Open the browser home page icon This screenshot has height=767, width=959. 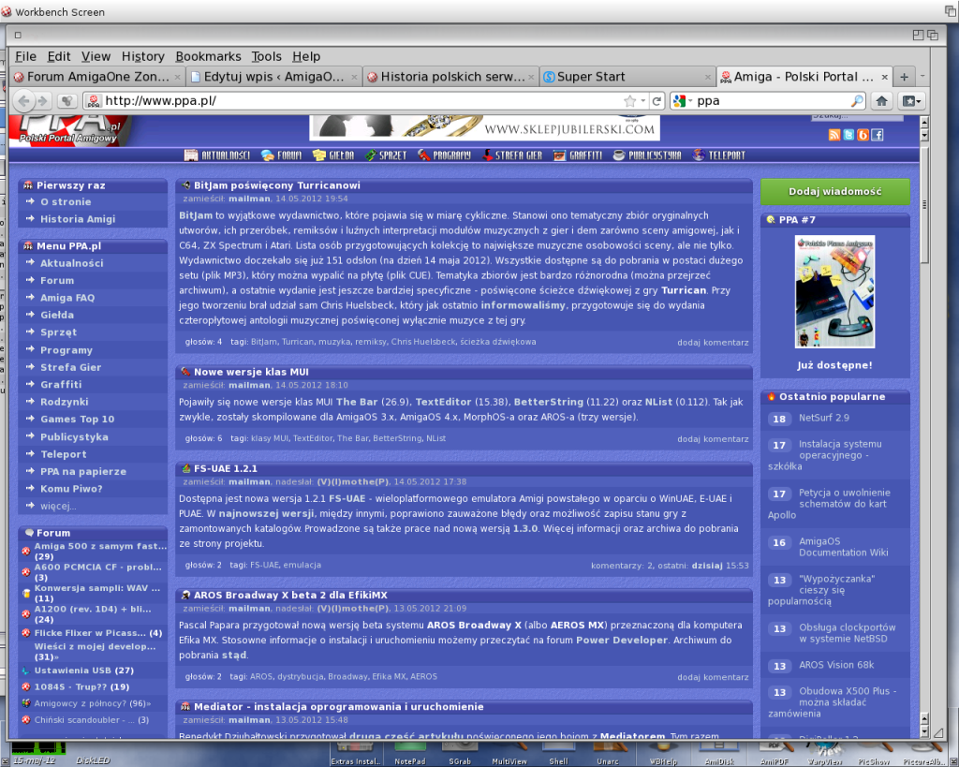point(881,101)
